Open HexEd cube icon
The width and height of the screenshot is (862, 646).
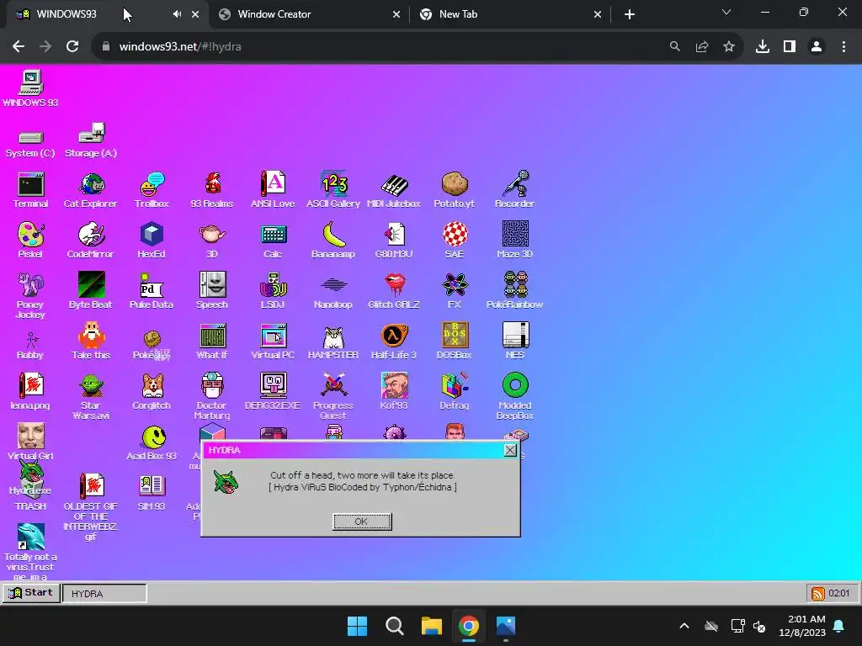tap(152, 240)
